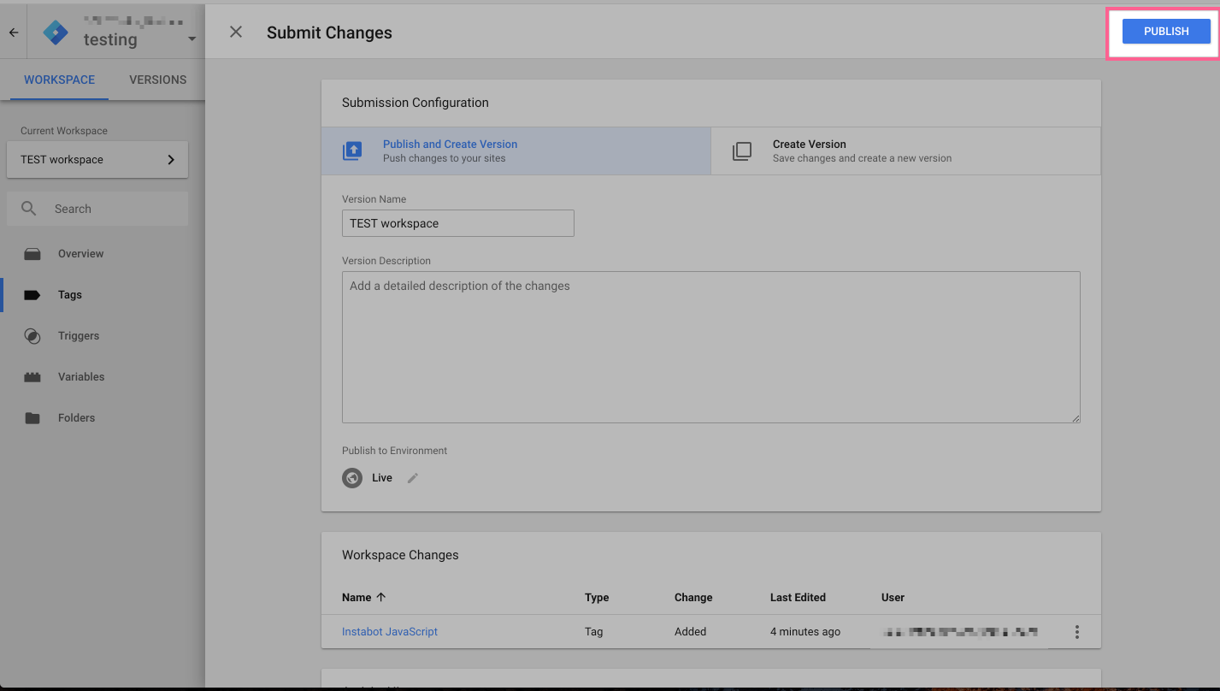
Task: Click the Submission Configuration heading
Action: coord(416,103)
